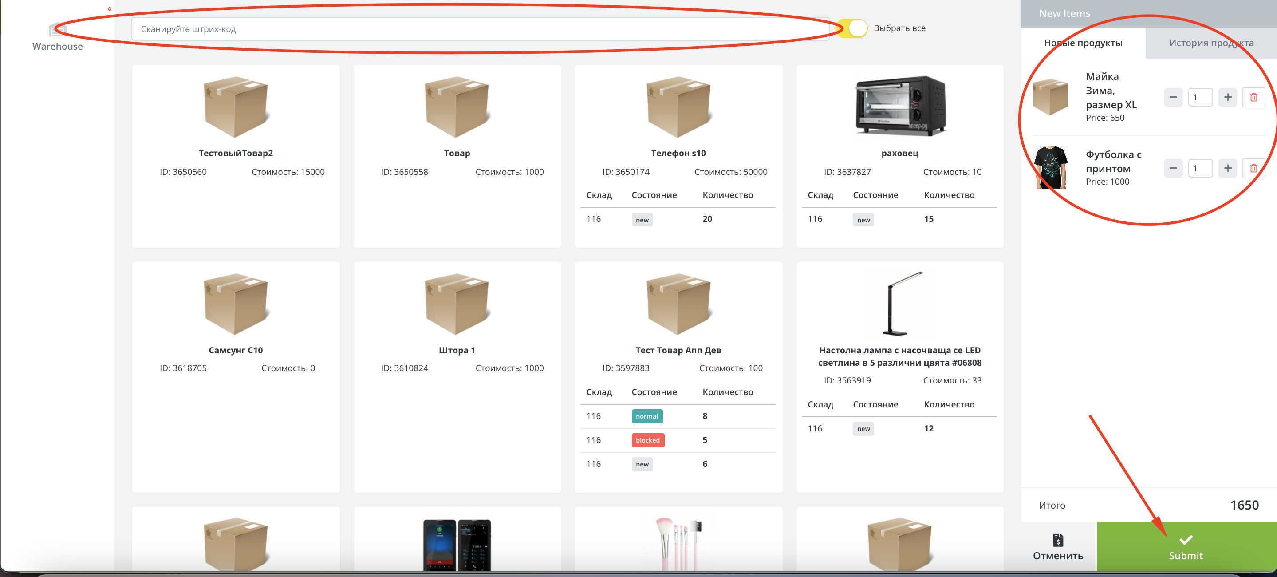Image resolution: width=1277 pixels, height=577 pixels.
Task: Decrease quantity of Футболка с принтом
Action: [1173, 168]
